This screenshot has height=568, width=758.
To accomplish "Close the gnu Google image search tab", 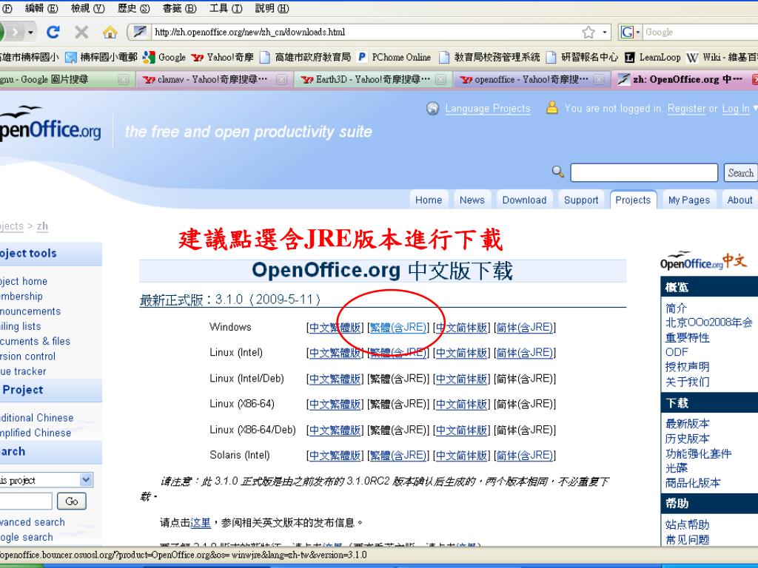I will pos(124,79).
